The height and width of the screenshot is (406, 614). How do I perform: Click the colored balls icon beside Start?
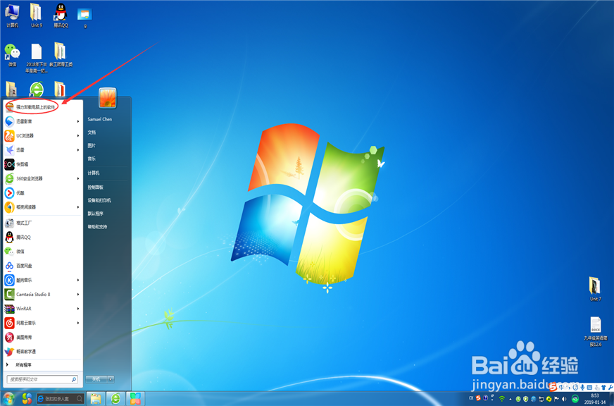pos(27,398)
